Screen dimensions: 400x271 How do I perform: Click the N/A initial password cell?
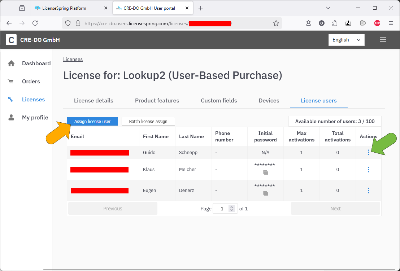(x=265, y=152)
